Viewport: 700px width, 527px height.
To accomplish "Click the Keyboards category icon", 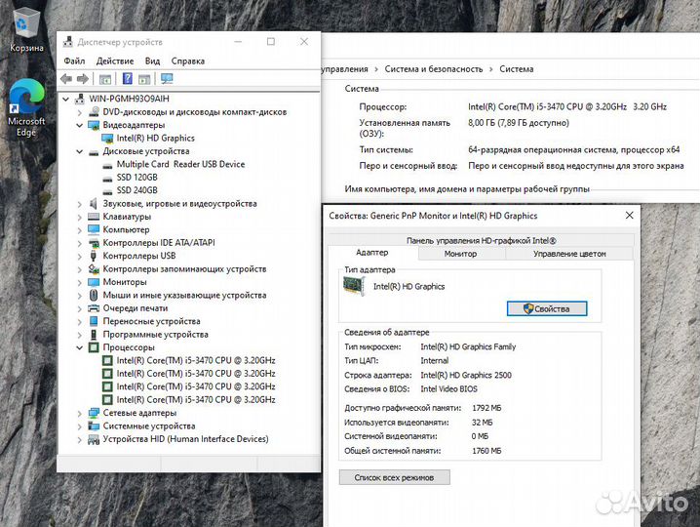I will [94, 217].
